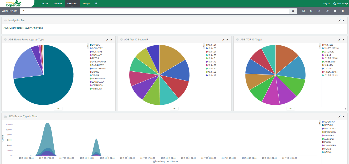Toggle COUNTRY series in timeline chart legend
Viewport: 349px width, 164px height.
tap(329, 122)
